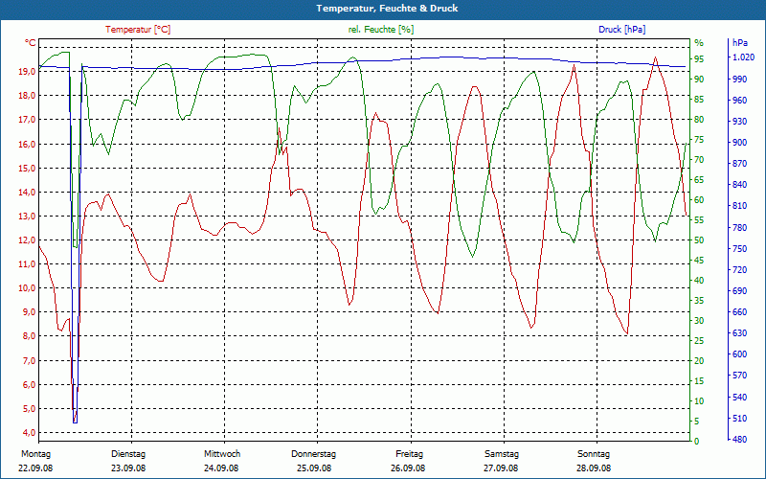Viewport: 766px width, 479px height.
Task: Click the '6,0' temperature axis tick
Action: (29, 385)
